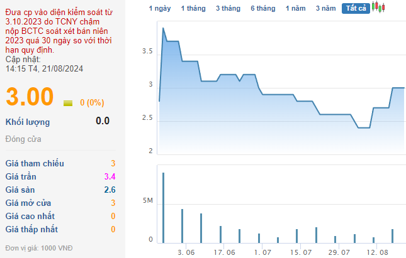Screen dimensions: 406x258
Task: Choose the "6 tháng" time range
Action: (x=262, y=8)
